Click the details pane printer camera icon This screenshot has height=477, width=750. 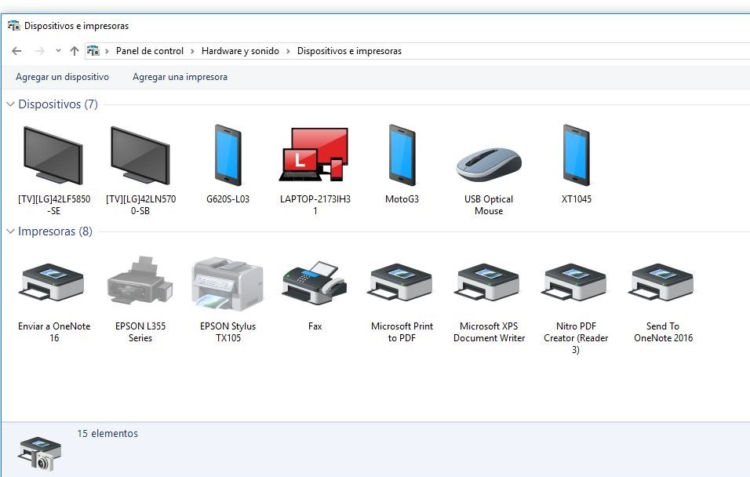[x=40, y=453]
